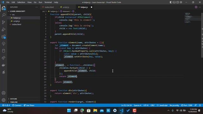The image size is (203, 114).
Task: Open the Search view
Action: click(3, 15)
